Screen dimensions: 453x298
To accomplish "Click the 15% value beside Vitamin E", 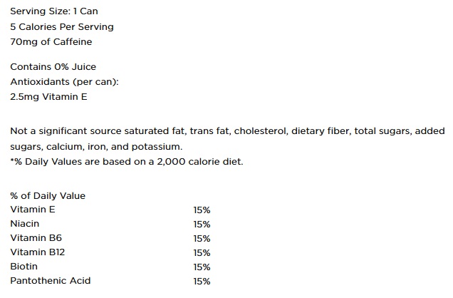I will (x=202, y=210).
